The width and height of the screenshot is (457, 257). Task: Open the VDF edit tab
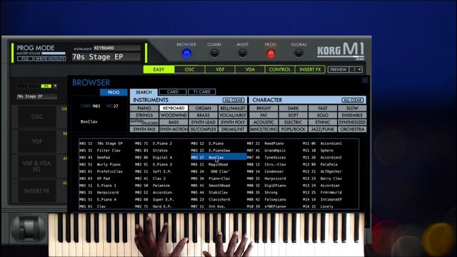tap(220, 69)
